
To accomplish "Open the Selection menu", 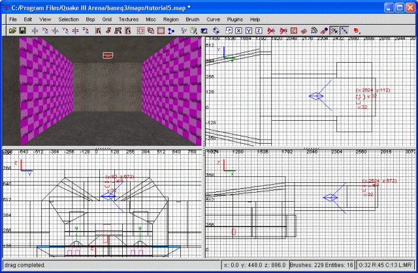I will click(x=69, y=20).
